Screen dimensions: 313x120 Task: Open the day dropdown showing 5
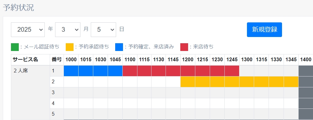[x=103, y=30]
